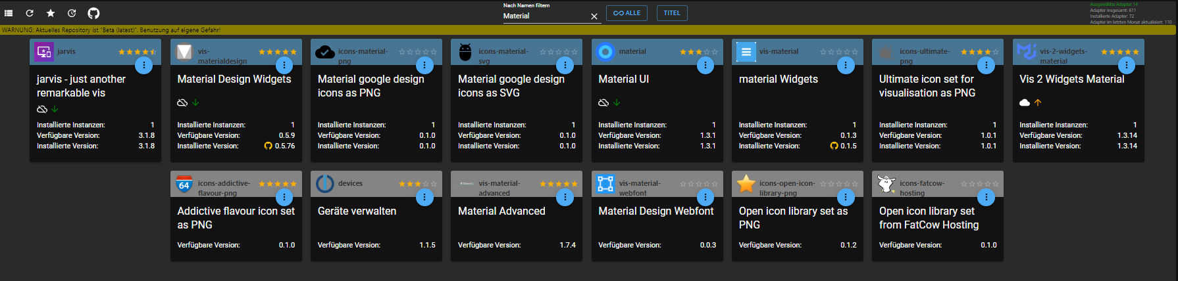The height and width of the screenshot is (281, 1178).
Task: Click the vis-materialdesign adapter logo
Action: (184, 52)
